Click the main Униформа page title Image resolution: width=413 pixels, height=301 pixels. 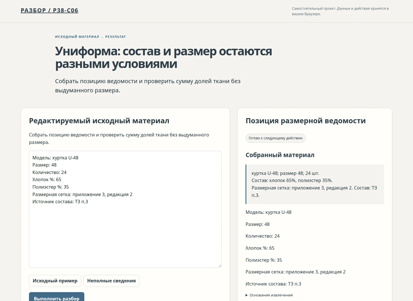(163, 58)
